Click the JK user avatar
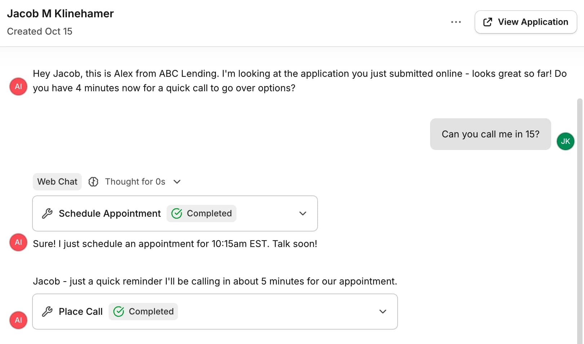Viewport: 584px width, 344px height. click(x=565, y=141)
